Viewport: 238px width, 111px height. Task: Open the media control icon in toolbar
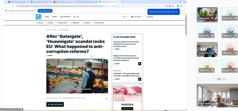[178, 6]
